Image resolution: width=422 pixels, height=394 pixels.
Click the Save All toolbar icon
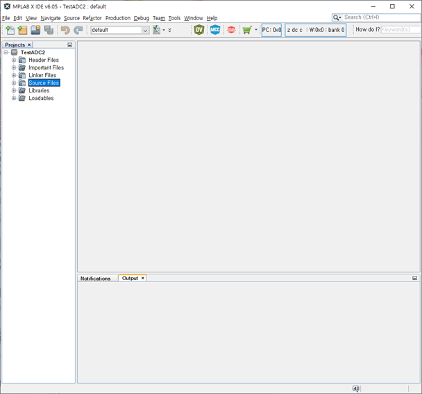(x=49, y=30)
